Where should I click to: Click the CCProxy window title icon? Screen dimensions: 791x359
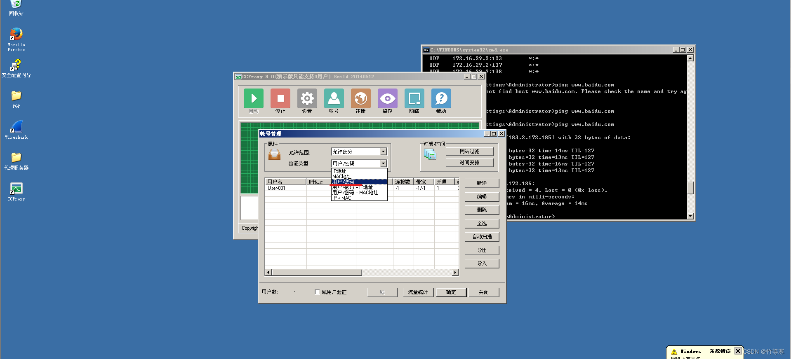point(238,77)
